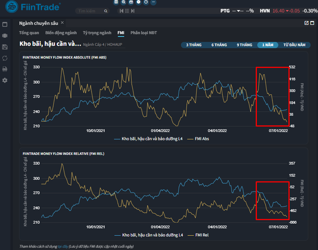Viewport: 318px width, 250px height.
Task: Switch to the Phân loại NDT tab
Action: coord(144,33)
